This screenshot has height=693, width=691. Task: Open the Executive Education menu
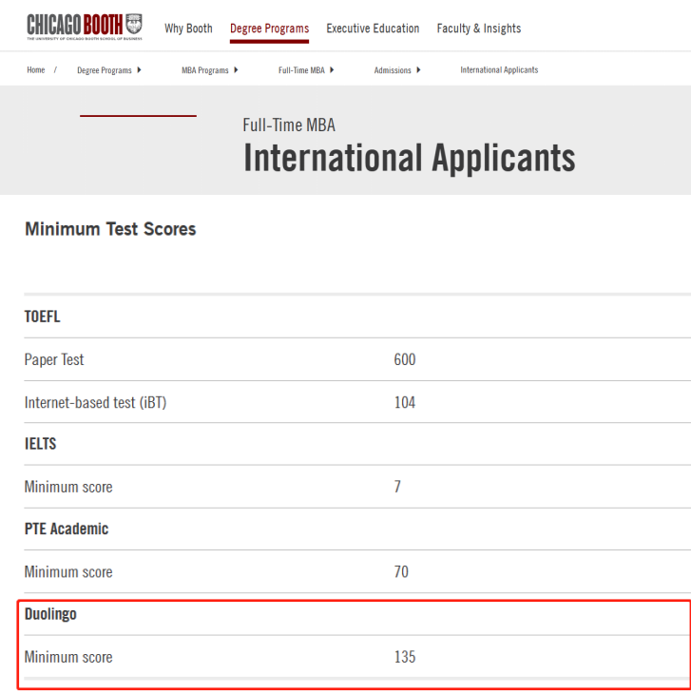click(373, 29)
